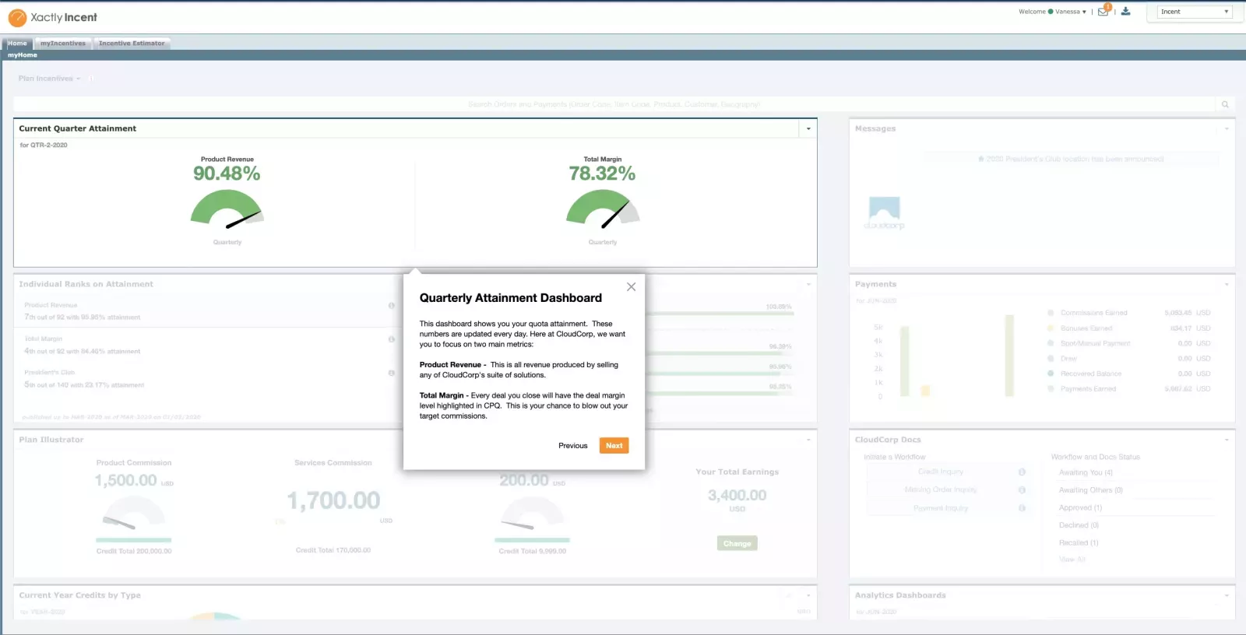Click the Quarterly Attainment Dashboard popup heading
This screenshot has width=1246, height=635.
click(x=511, y=298)
